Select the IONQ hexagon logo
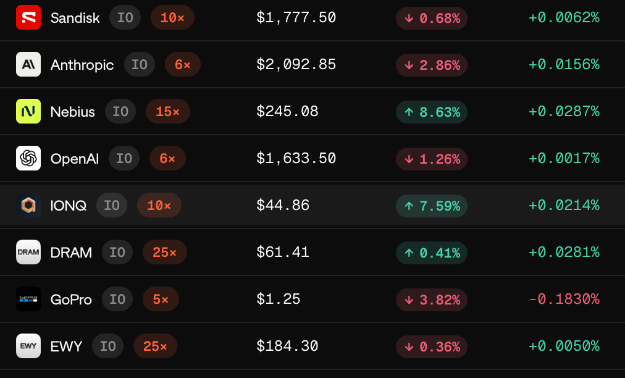The height and width of the screenshot is (378, 625). point(28,205)
